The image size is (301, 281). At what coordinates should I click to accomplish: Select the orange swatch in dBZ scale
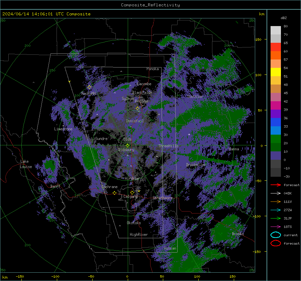click(276, 55)
